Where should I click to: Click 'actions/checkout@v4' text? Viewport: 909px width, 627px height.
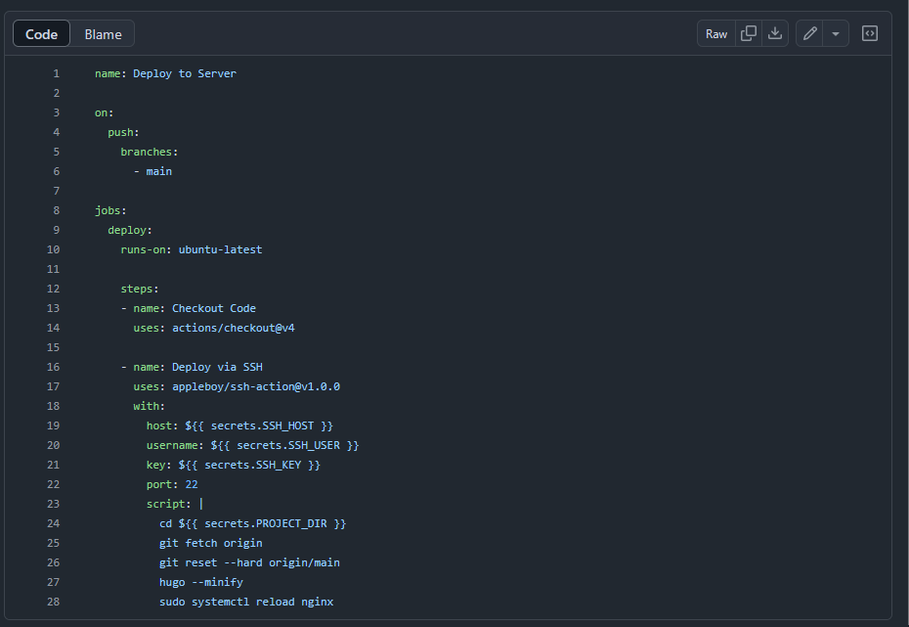[234, 329]
